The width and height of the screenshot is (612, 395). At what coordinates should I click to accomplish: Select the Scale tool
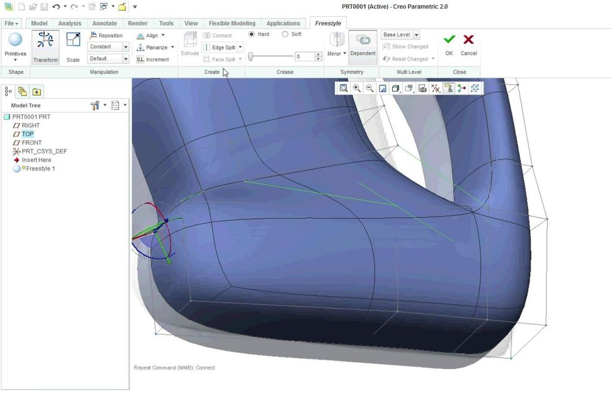point(73,47)
